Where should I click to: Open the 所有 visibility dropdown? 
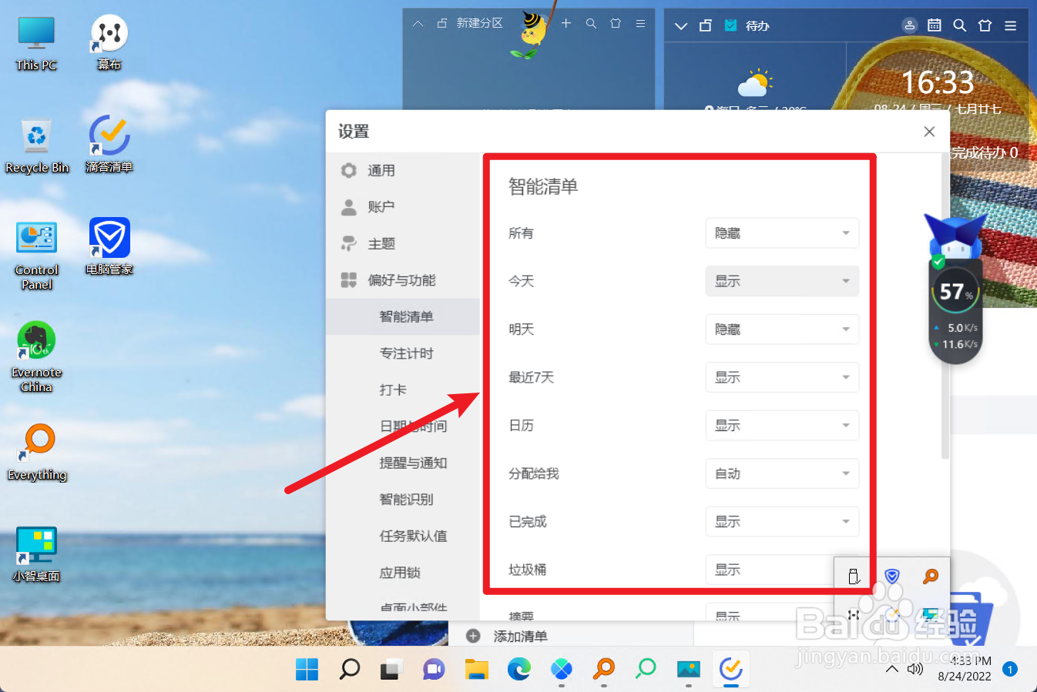point(782,233)
